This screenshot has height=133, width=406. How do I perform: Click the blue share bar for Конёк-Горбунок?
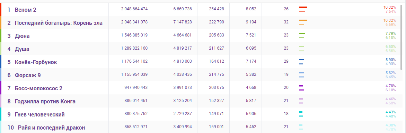[x=301, y=60]
